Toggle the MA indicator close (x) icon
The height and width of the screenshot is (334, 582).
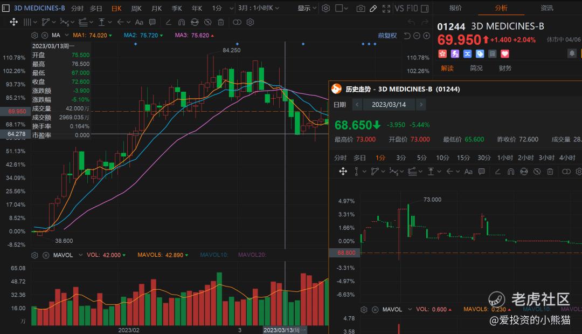point(46,35)
